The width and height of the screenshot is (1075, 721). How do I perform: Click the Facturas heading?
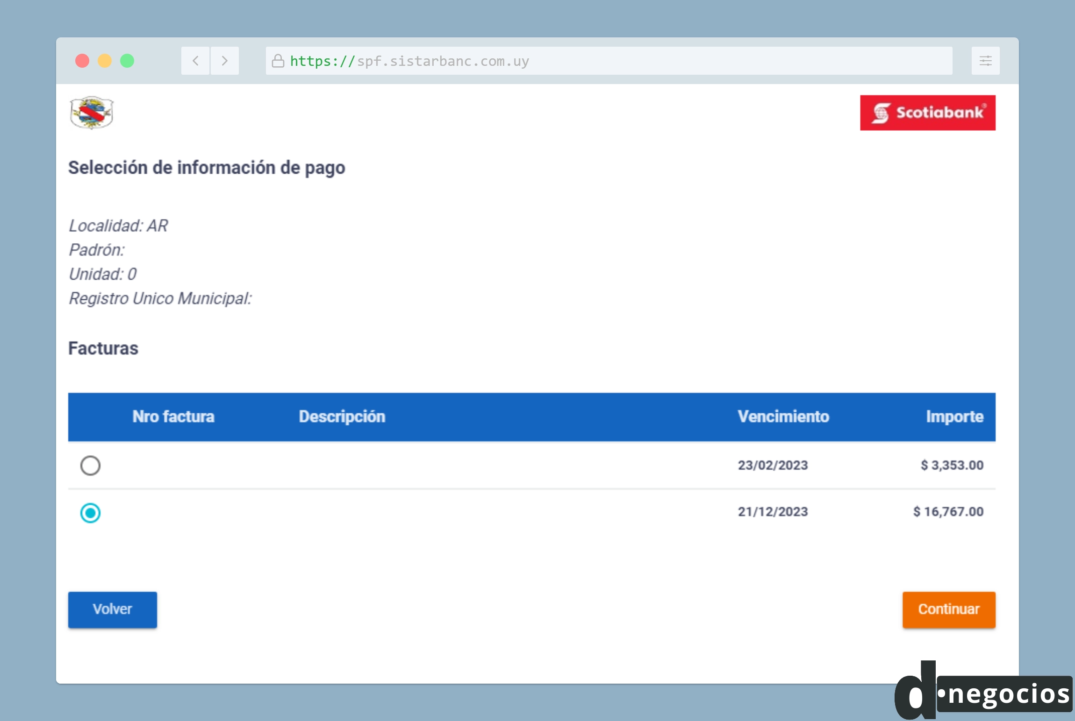tap(103, 348)
